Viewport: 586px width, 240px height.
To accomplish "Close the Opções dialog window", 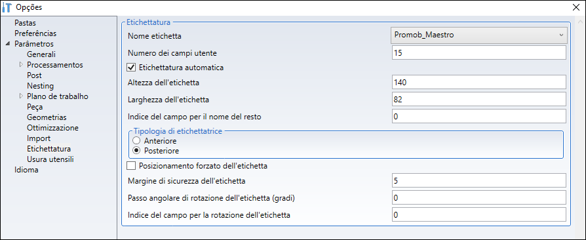I will click(577, 7).
